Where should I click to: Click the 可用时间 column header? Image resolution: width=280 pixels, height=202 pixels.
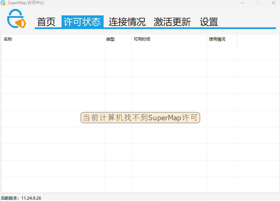[169, 39]
